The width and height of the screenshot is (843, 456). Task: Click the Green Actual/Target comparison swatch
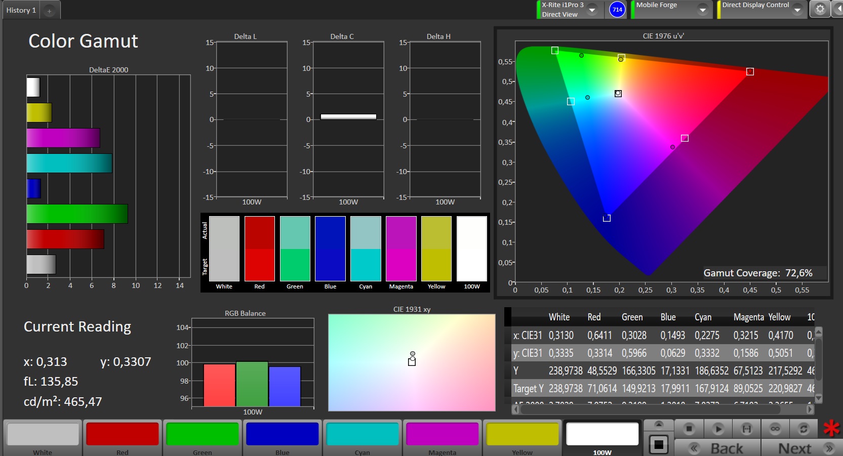pyautogui.click(x=295, y=248)
